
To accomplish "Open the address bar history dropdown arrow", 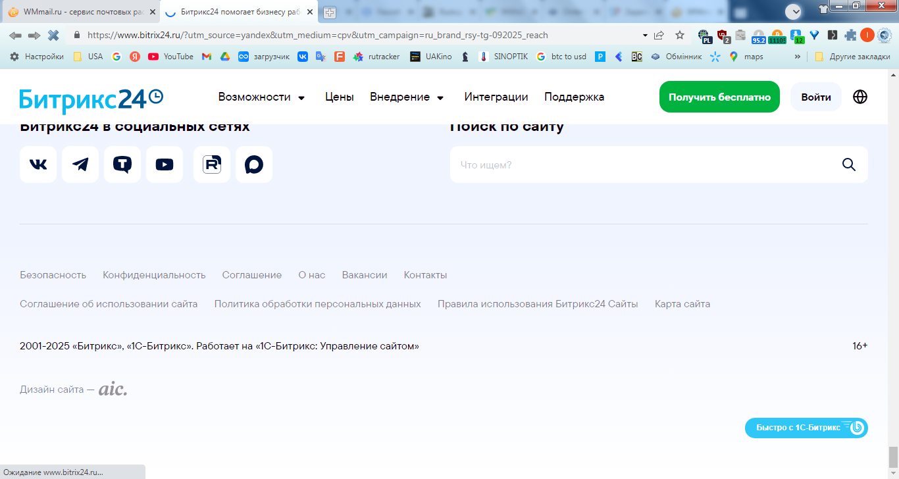I will pos(644,35).
